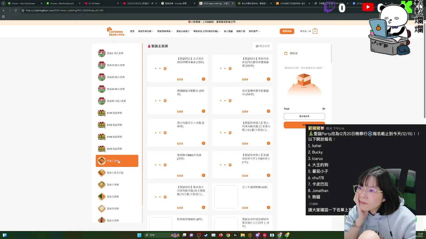
Task: Add the $258 法式香蒜焗翡翠螺 item to cart
Action: tap(203, 79)
